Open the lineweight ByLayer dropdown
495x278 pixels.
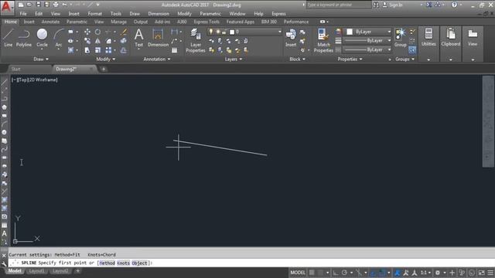pos(368,41)
